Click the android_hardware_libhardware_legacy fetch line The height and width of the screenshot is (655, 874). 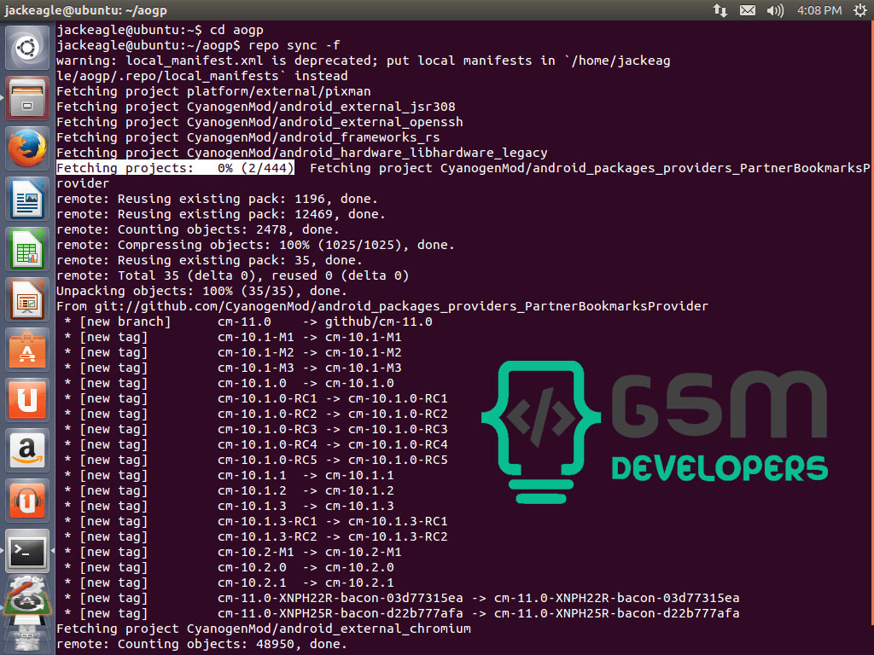click(x=302, y=153)
